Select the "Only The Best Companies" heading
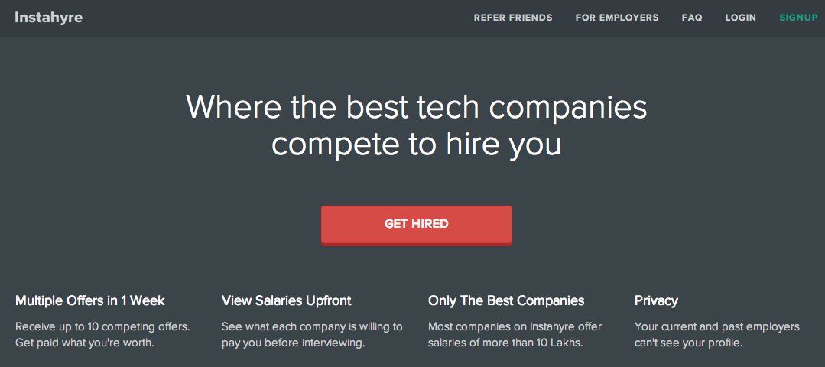This screenshot has width=825, height=367. pyautogui.click(x=506, y=300)
